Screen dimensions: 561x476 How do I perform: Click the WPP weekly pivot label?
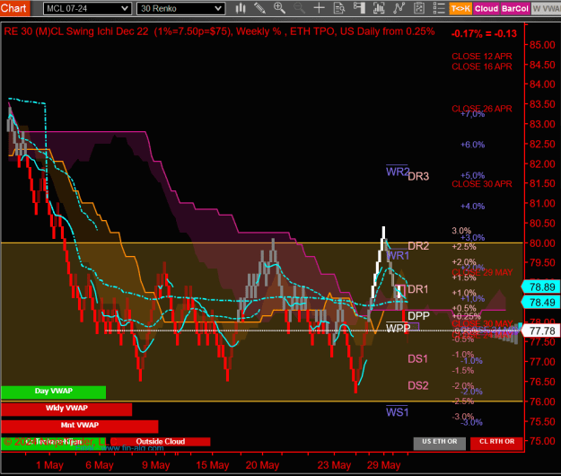398,328
